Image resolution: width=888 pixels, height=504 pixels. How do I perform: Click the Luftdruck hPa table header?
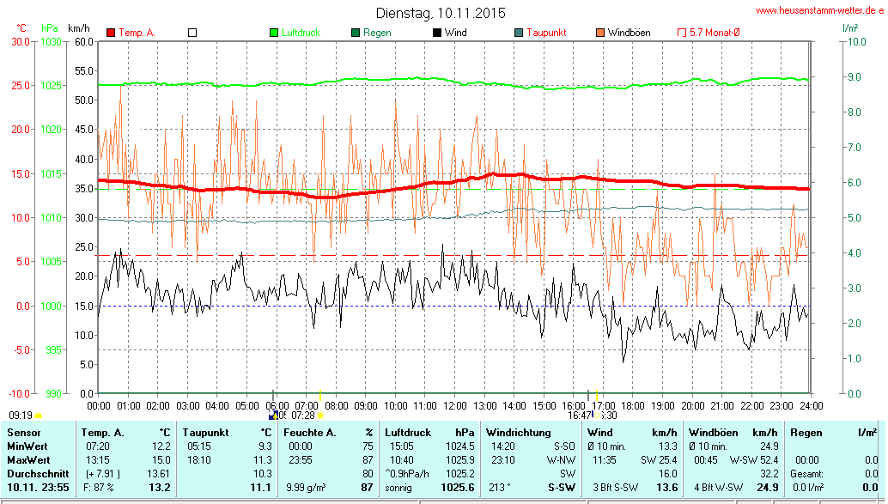click(429, 433)
